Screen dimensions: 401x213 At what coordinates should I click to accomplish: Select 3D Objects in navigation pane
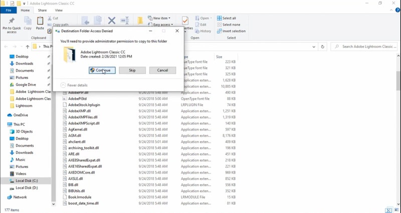pyautogui.click(x=24, y=131)
